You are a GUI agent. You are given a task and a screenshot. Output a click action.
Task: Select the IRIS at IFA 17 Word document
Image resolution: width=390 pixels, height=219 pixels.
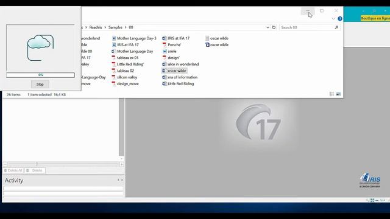pyautogui.click(x=176, y=38)
